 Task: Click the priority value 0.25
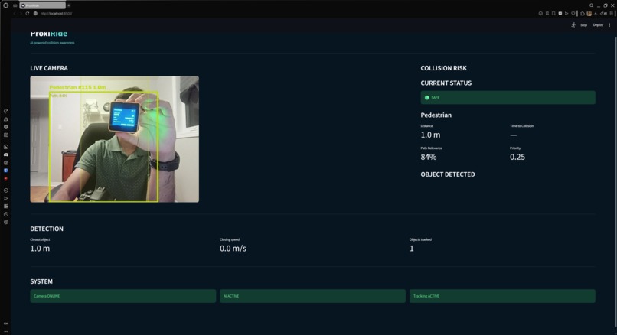pos(517,157)
